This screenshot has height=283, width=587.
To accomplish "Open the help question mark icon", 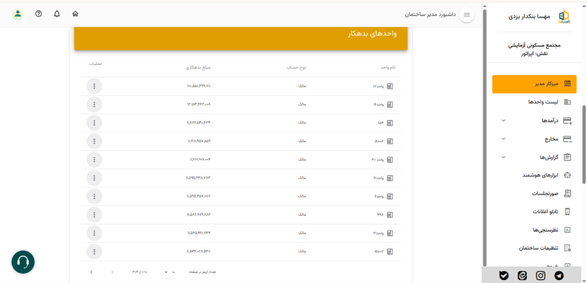I will [38, 14].
